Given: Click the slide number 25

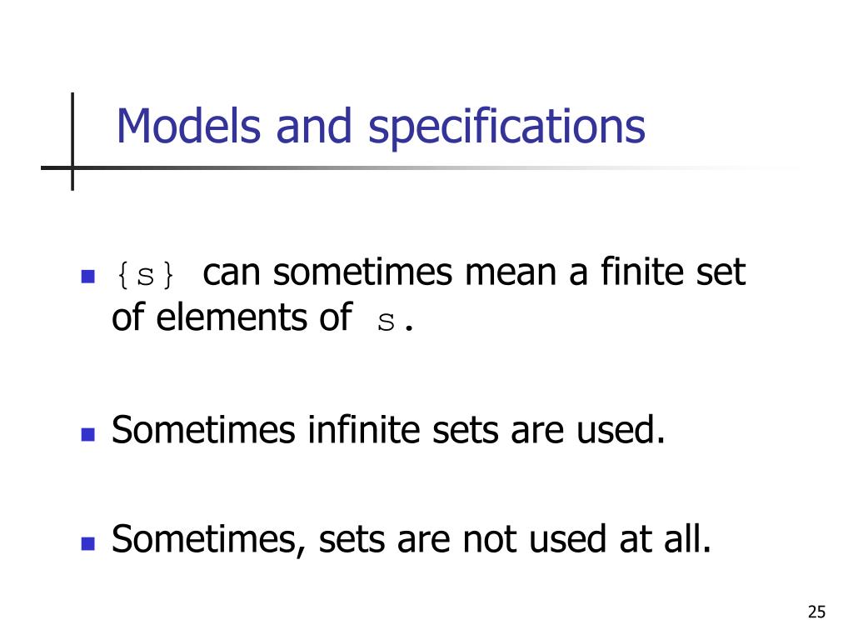Looking at the screenshot, I should 816,612.
